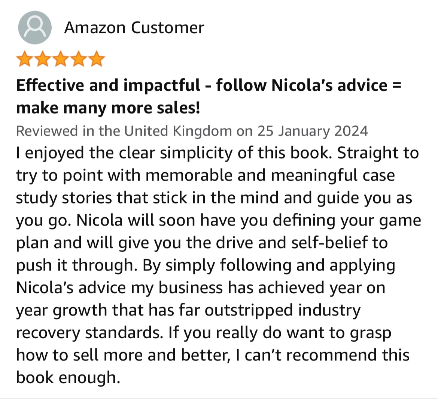Click the third review star
This screenshot has width=438, height=399.
click(61, 59)
